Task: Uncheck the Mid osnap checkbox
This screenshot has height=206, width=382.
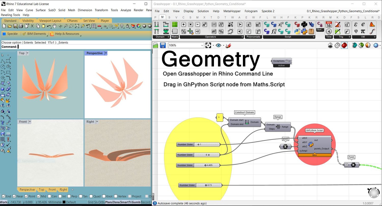Action: [x=38, y=196]
